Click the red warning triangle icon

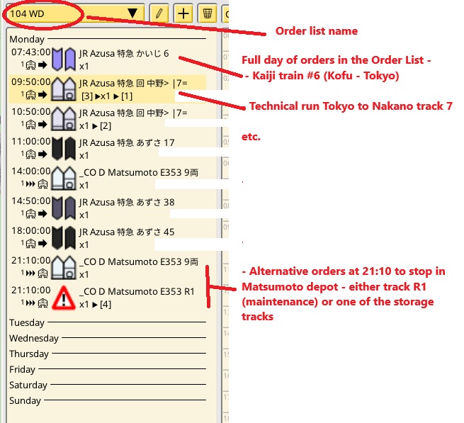click(x=64, y=298)
